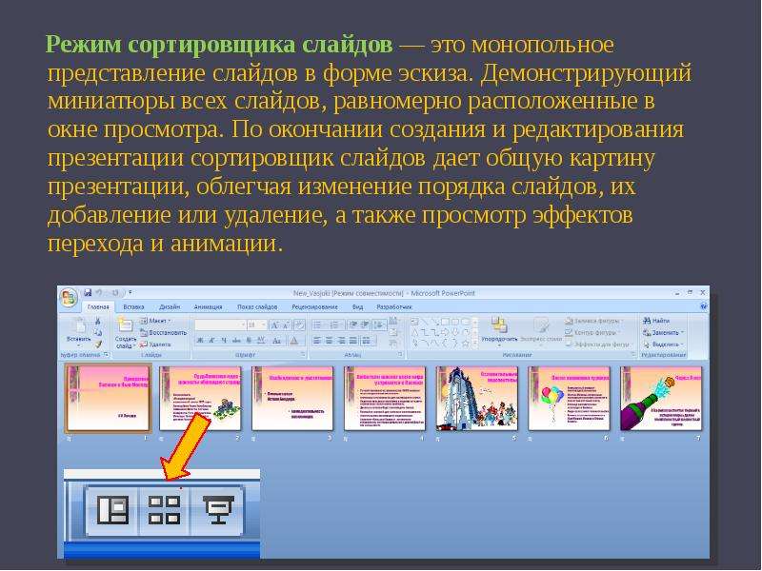Image resolution: width=762 pixels, height=571 pixels.
Task: Click the Заменить replace button
Action: 663,332
